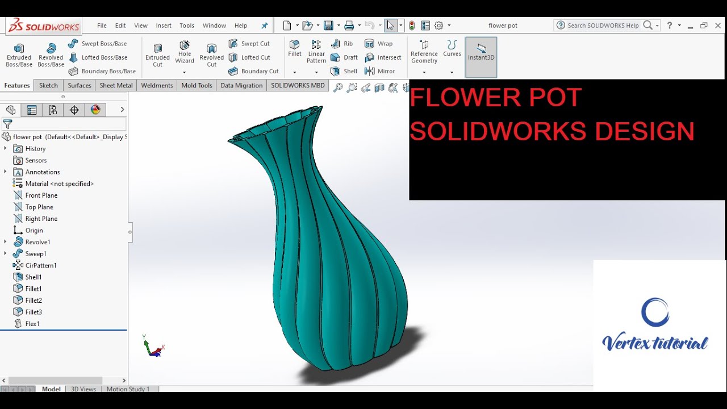
Task: Click the Draft tool
Action: pos(344,57)
